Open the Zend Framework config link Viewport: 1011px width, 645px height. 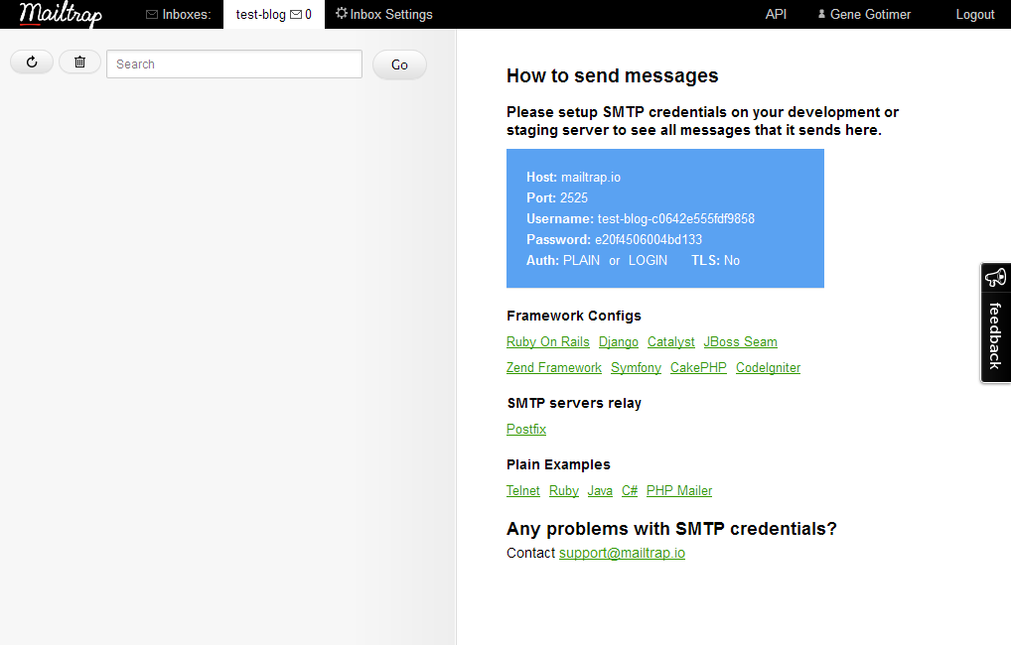coord(554,367)
